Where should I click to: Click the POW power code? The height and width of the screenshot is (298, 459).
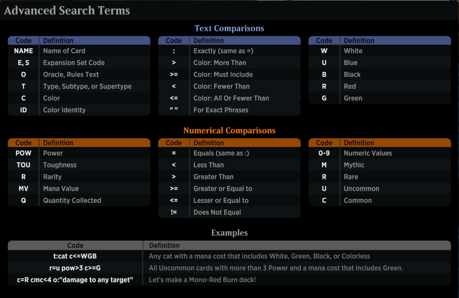24,153
